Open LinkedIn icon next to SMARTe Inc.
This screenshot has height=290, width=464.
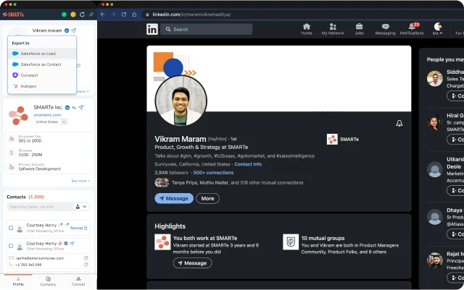coord(67,108)
